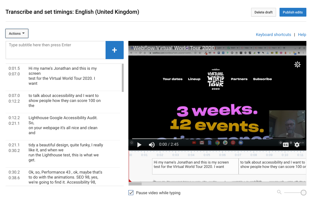Open the Keyboard shortcuts link
Image resolution: width=312 pixels, height=207 pixels.
(273, 34)
